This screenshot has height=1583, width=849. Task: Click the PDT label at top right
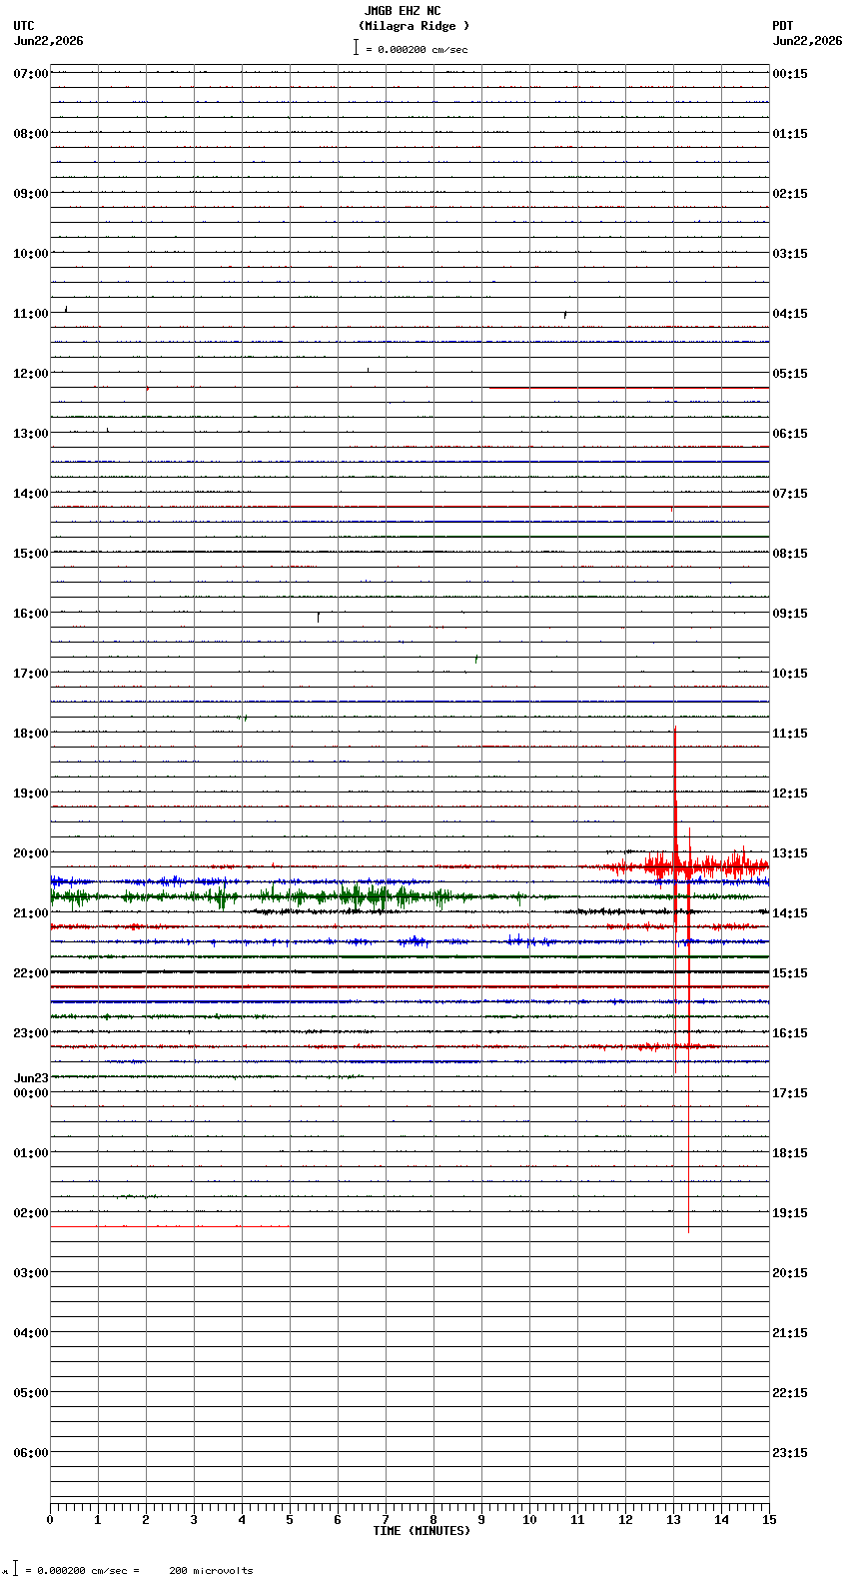(x=782, y=26)
